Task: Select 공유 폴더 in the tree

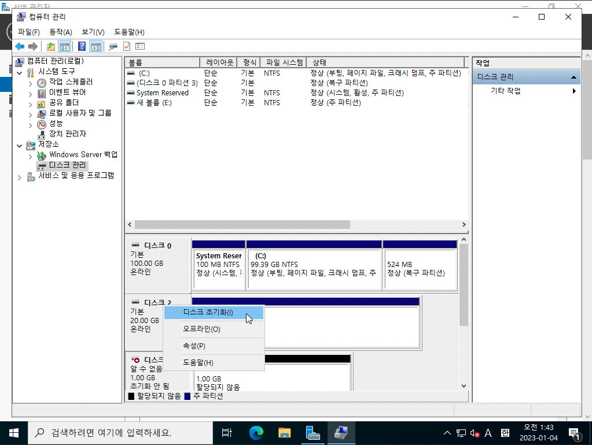Action: click(x=64, y=102)
